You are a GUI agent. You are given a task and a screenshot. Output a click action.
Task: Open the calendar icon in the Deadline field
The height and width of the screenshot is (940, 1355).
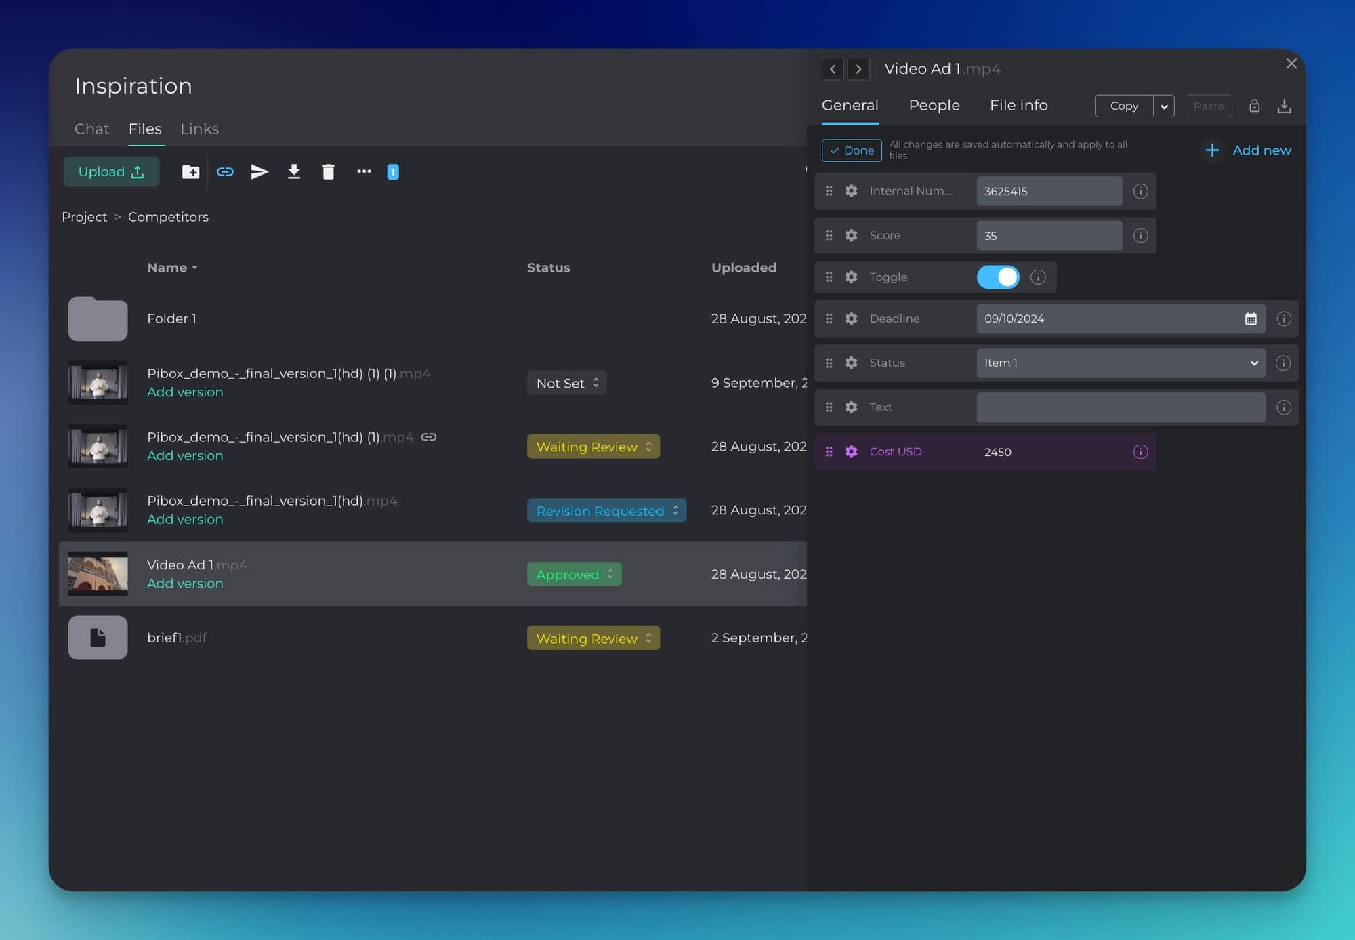[x=1251, y=318]
